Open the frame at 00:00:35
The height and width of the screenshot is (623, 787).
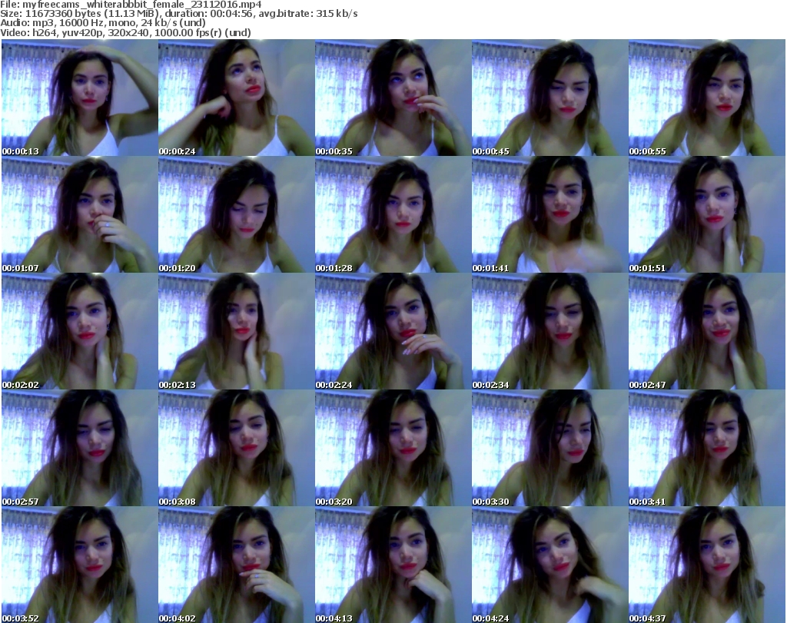click(x=393, y=98)
